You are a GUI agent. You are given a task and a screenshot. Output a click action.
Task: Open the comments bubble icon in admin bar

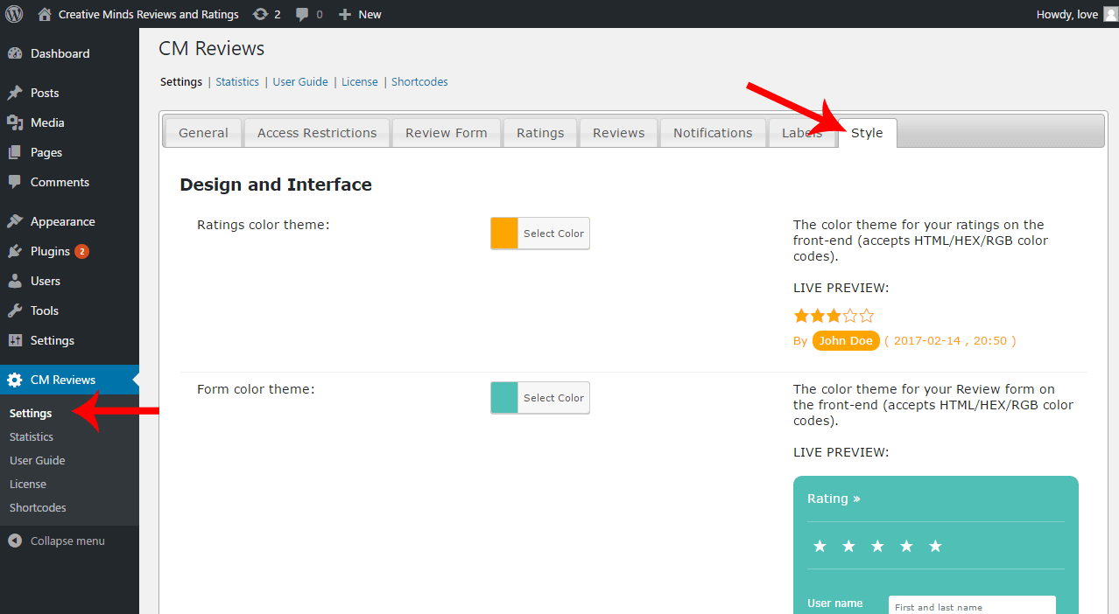click(x=302, y=15)
